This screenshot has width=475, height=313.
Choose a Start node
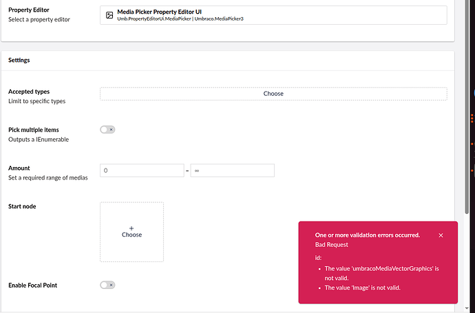(x=131, y=232)
